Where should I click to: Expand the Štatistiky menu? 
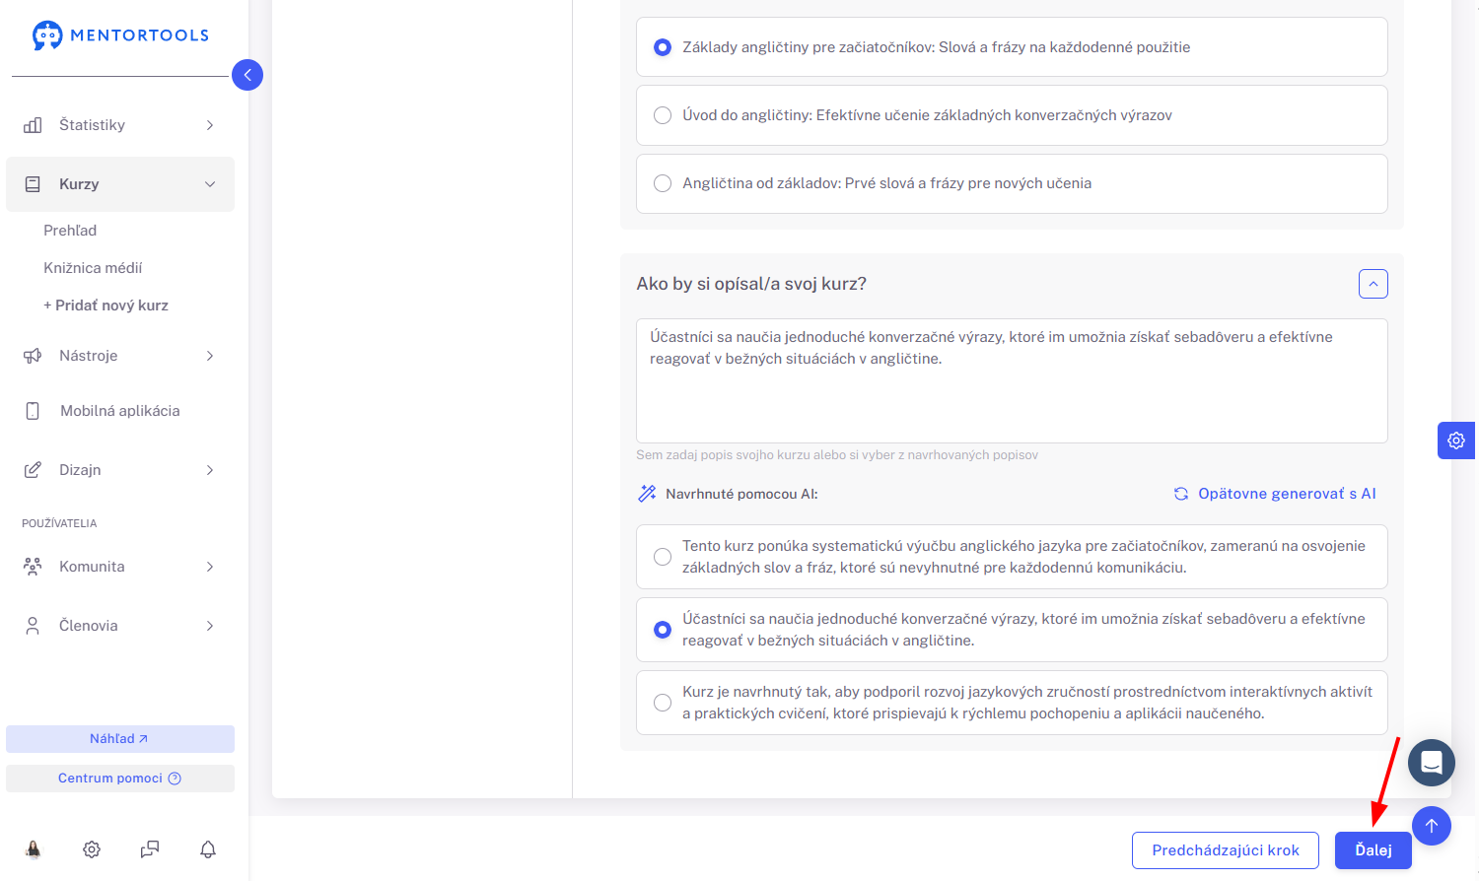tap(120, 125)
